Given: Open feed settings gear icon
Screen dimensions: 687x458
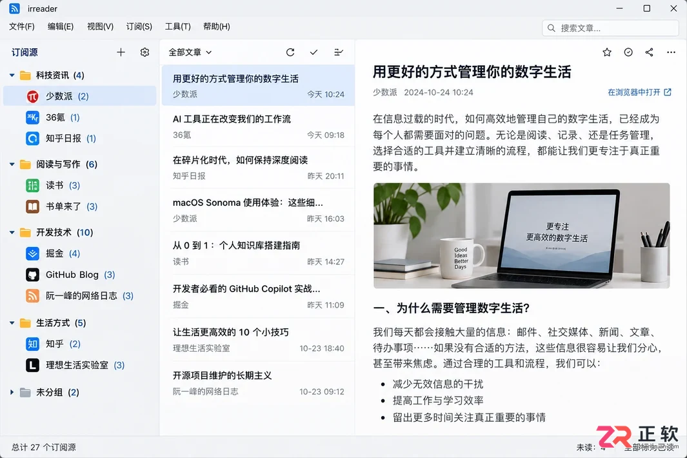Looking at the screenshot, I should 144,52.
